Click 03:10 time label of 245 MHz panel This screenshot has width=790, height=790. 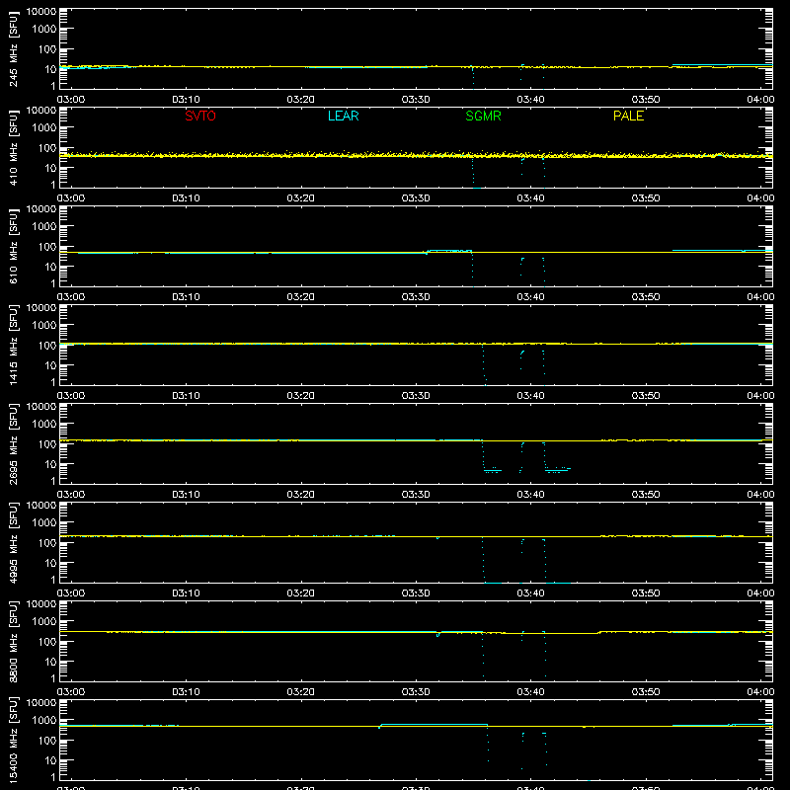click(186, 100)
